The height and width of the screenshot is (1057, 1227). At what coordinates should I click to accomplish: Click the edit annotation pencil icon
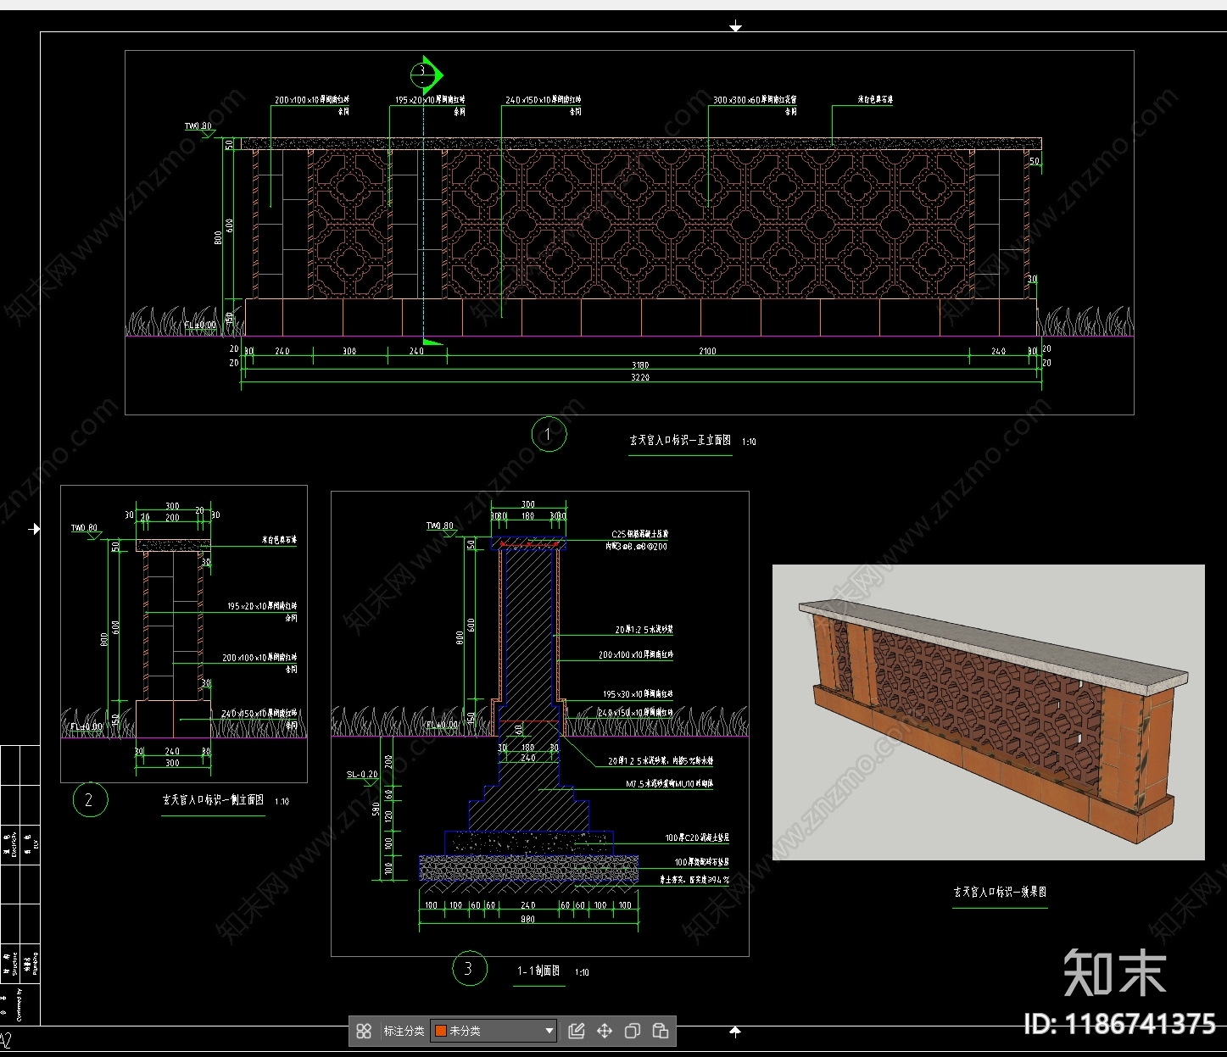[577, 1031]
